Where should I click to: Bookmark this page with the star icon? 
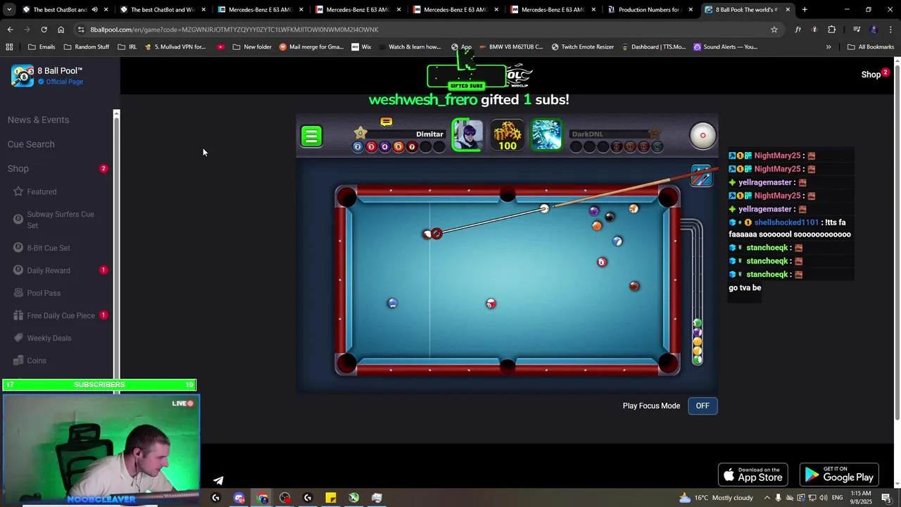(774, 30)
